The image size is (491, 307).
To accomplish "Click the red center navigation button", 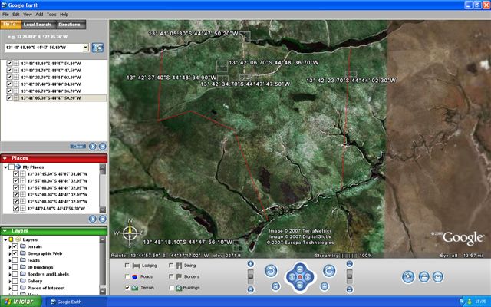I will tap(300, 277).
